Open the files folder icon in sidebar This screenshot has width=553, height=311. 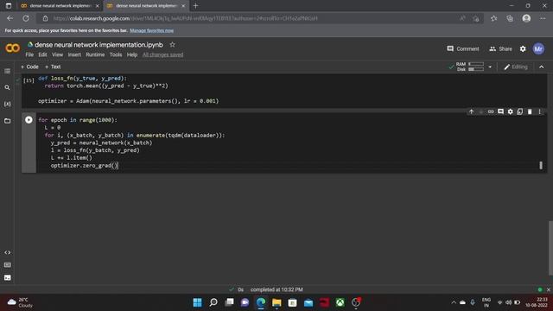tap(8, 121)
